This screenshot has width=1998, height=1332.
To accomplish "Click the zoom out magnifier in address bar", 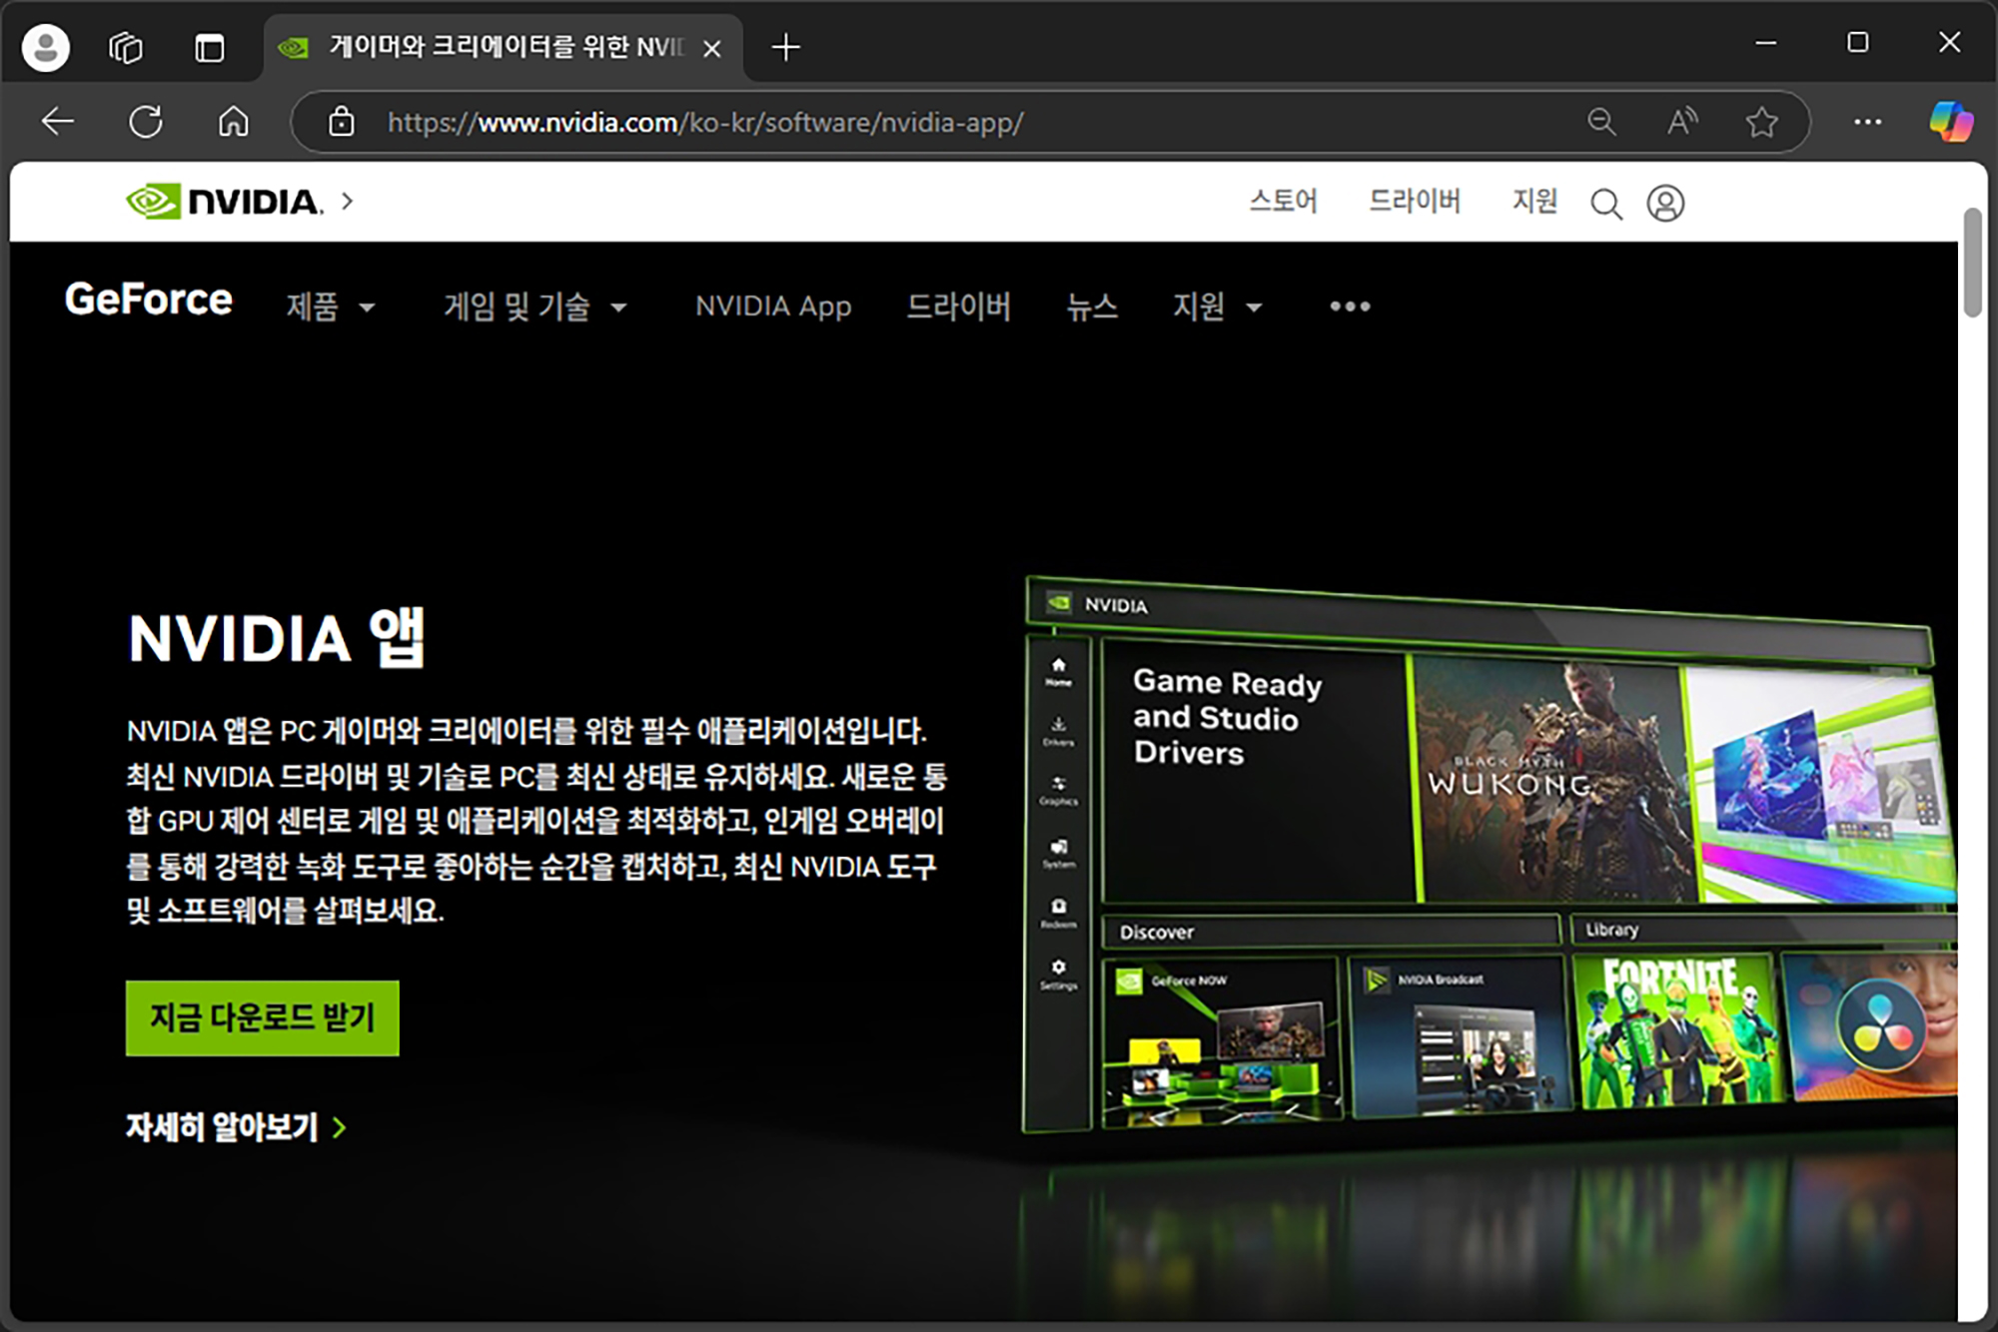I will (x=1601, y=122).
